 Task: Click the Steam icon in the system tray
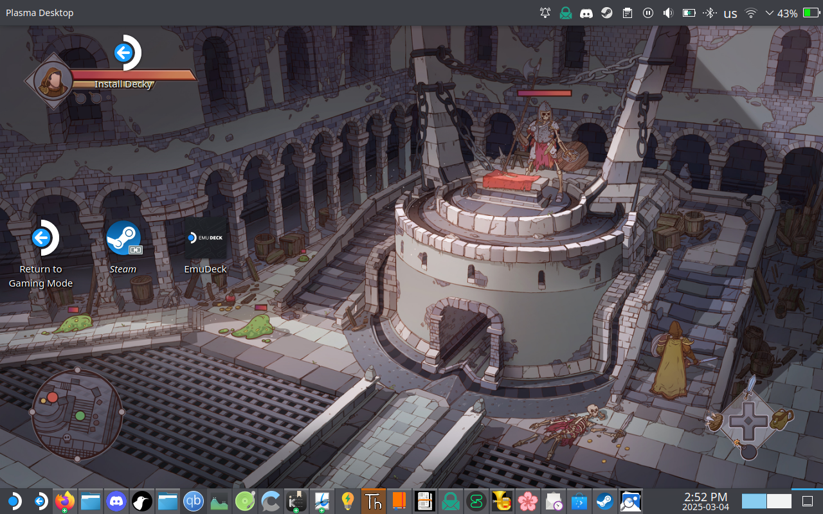(607, 13)
